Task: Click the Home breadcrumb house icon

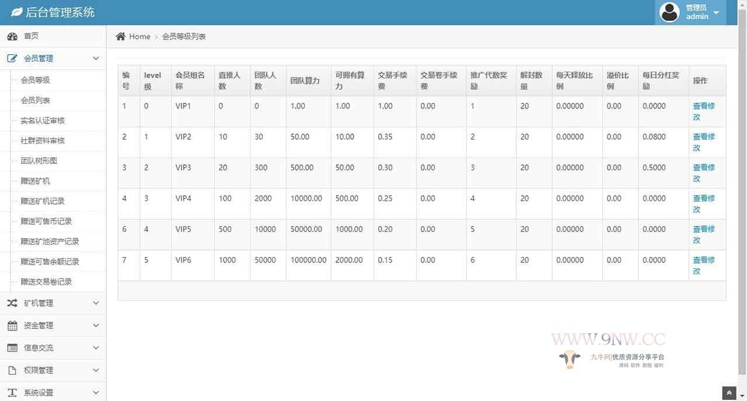Action: pyautogui.click(x=121, y=36)
